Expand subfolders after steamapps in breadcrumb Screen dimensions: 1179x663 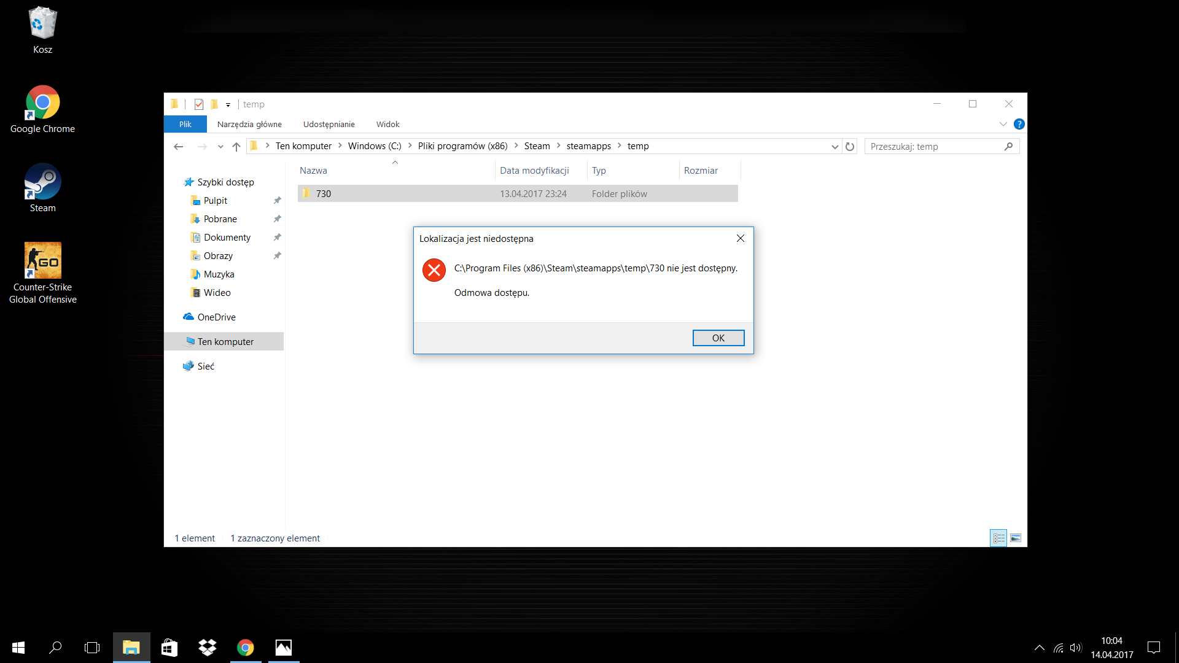tap(620, 146)
